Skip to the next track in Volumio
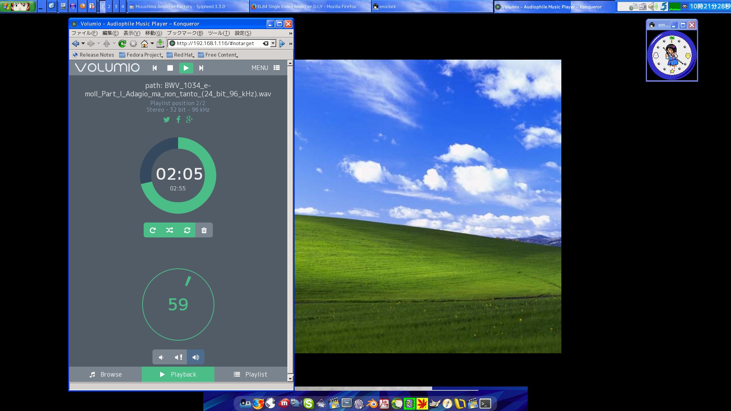The height and width of the screenshot is (411, 731). (x=201, y=68)
